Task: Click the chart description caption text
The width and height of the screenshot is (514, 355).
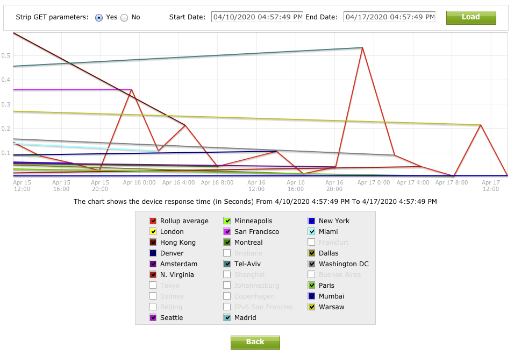Action: point(255,202)
